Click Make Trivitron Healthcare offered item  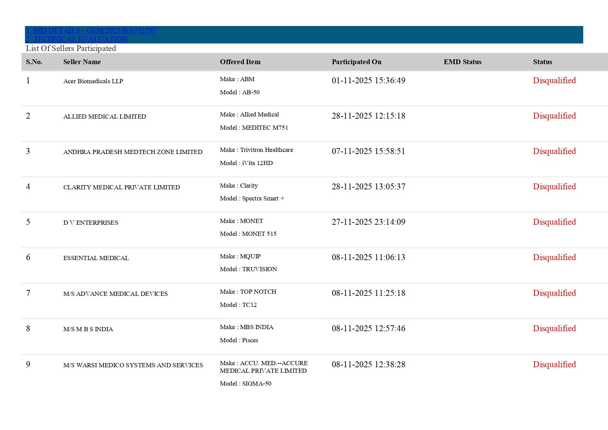tap(256, 150)
